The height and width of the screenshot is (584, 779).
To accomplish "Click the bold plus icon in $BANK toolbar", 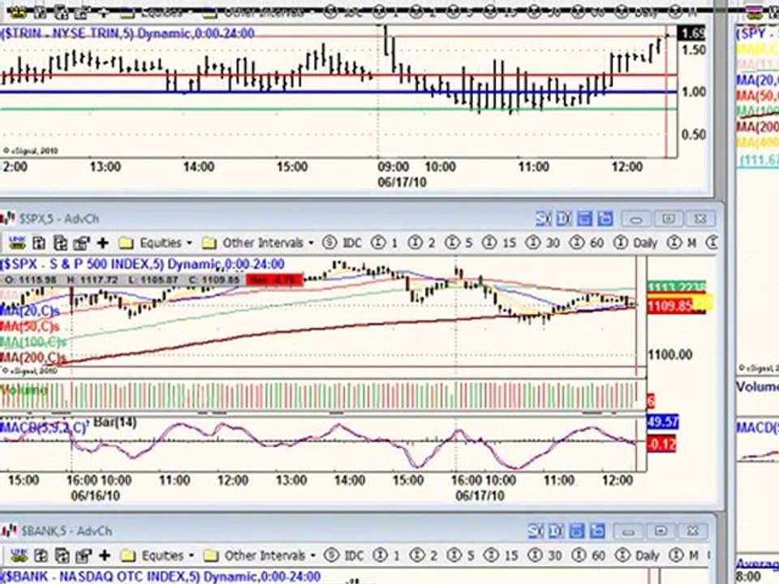I will pyautogui.click(x=105, y=555).
